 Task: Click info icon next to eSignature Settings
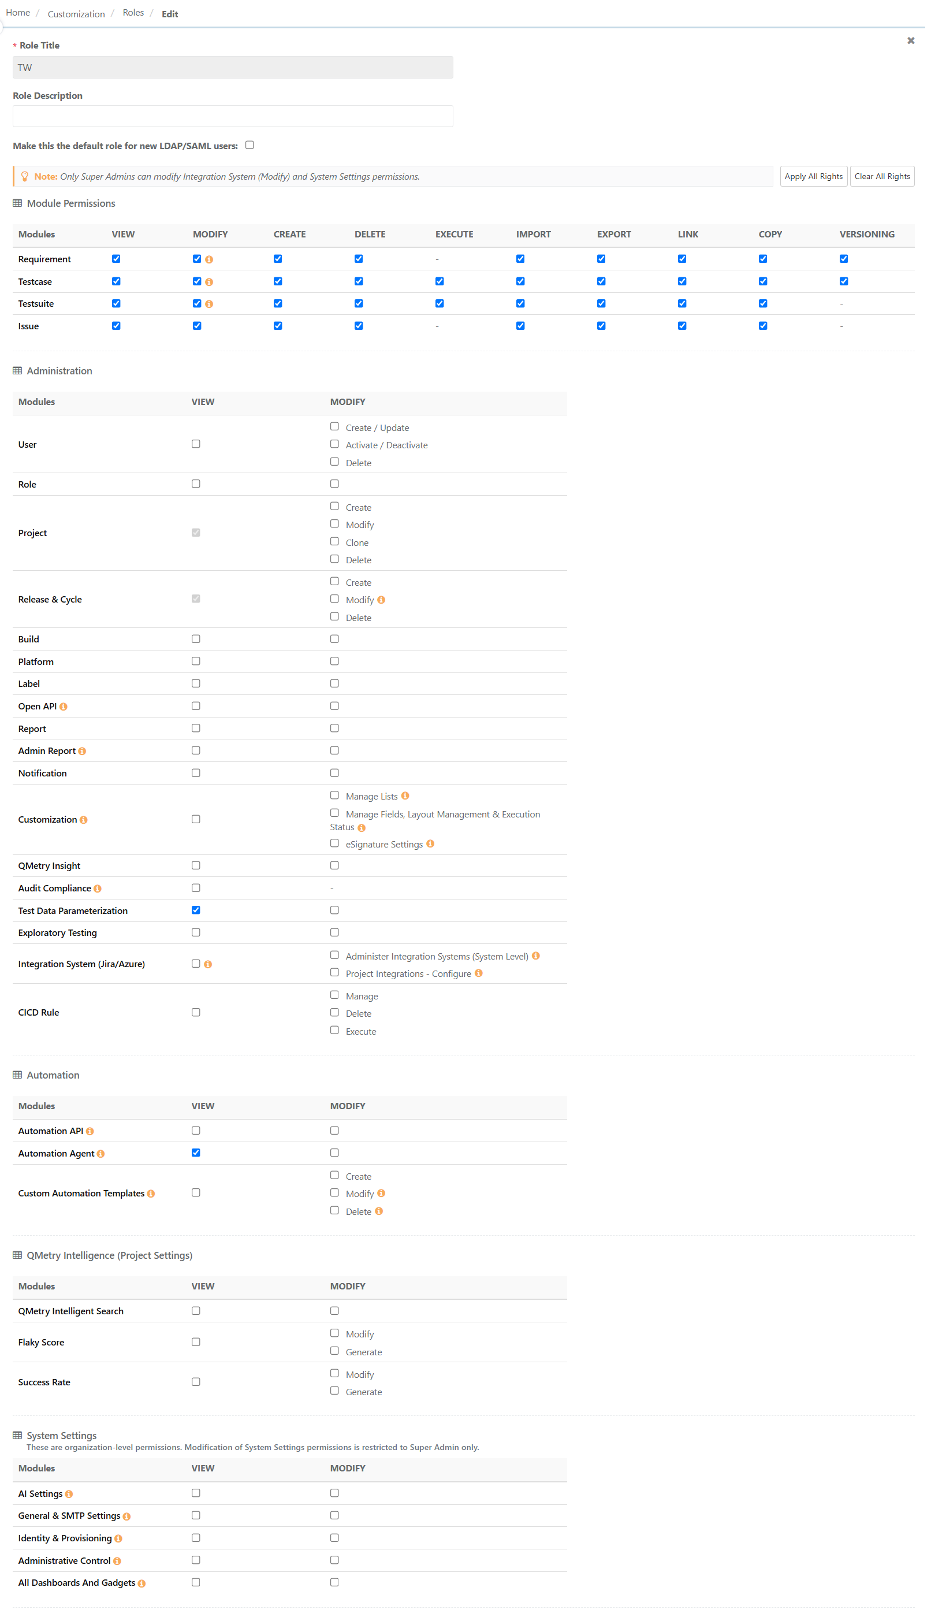(x=430, y=845)
